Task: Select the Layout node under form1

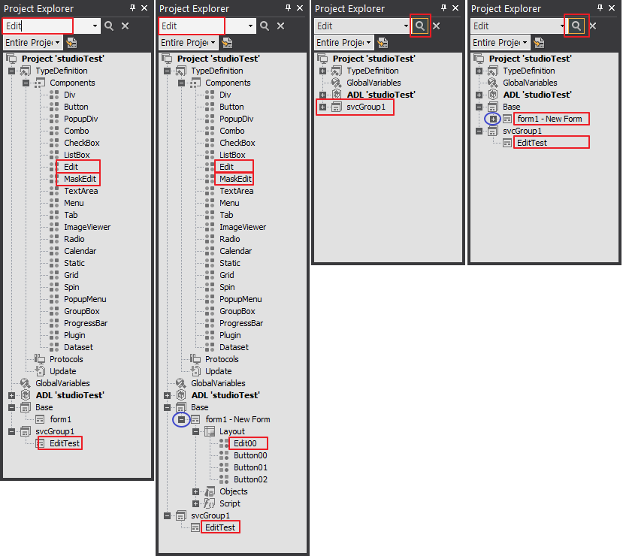Action: [231, 431]
